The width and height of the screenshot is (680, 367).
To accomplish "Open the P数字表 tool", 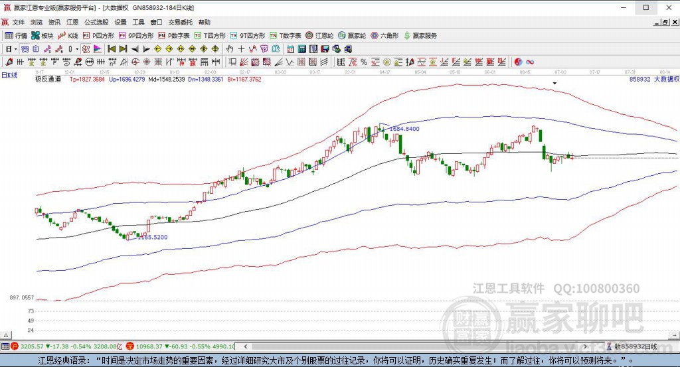I will pos(174,36).
